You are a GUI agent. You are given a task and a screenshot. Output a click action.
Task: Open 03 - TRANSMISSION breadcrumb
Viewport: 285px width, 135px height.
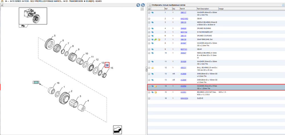coord(74,1)
